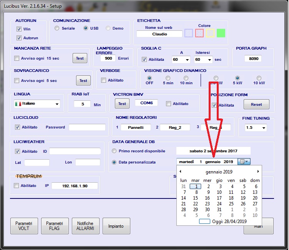Viewport: 289px width, 250px height.
Task: Open Lingua Italiano dropdown
Action: click(37, 104)
